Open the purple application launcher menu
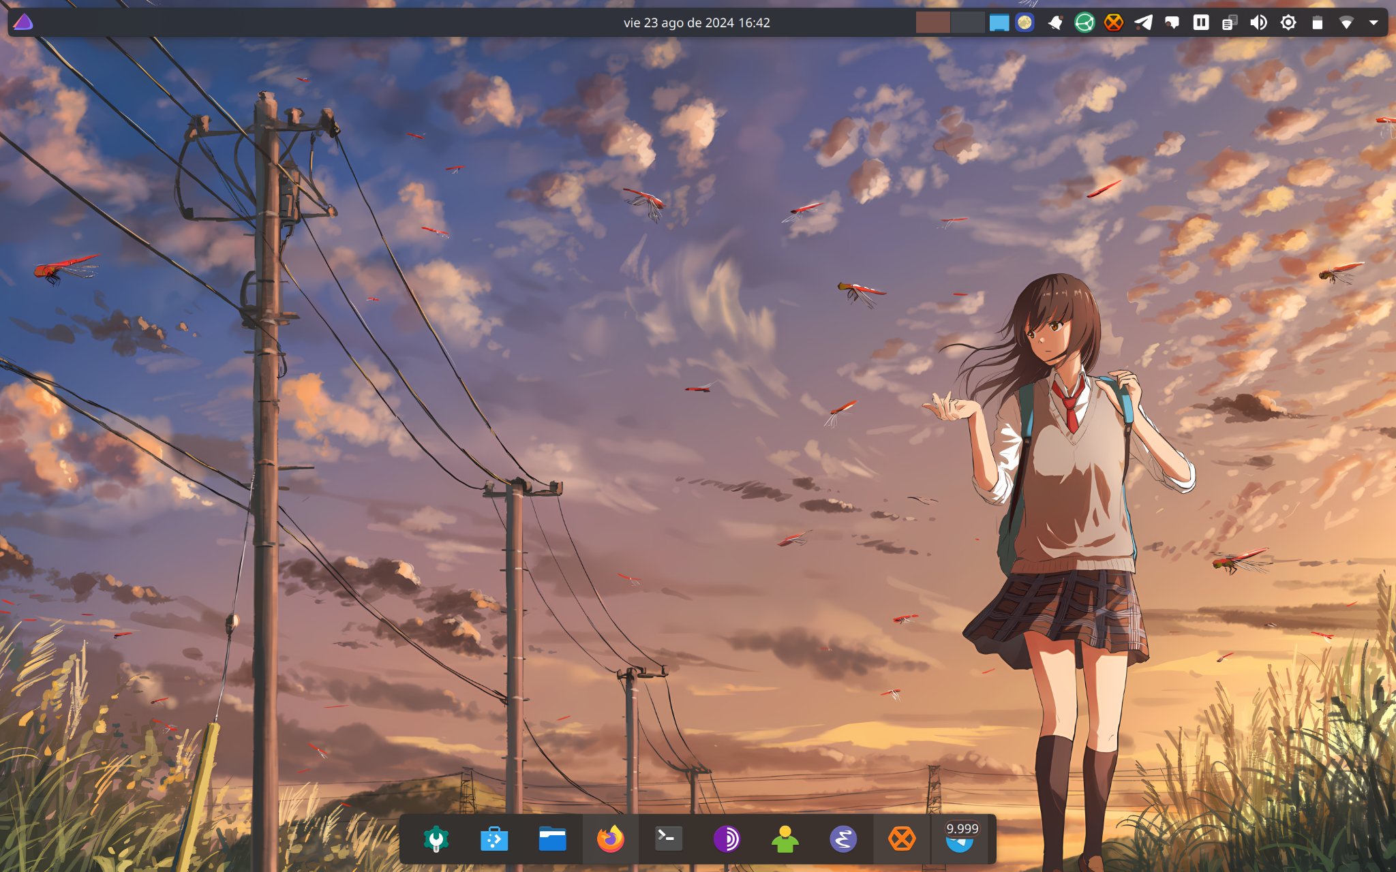Screen dimensions: 1396x872 point(23,22)
